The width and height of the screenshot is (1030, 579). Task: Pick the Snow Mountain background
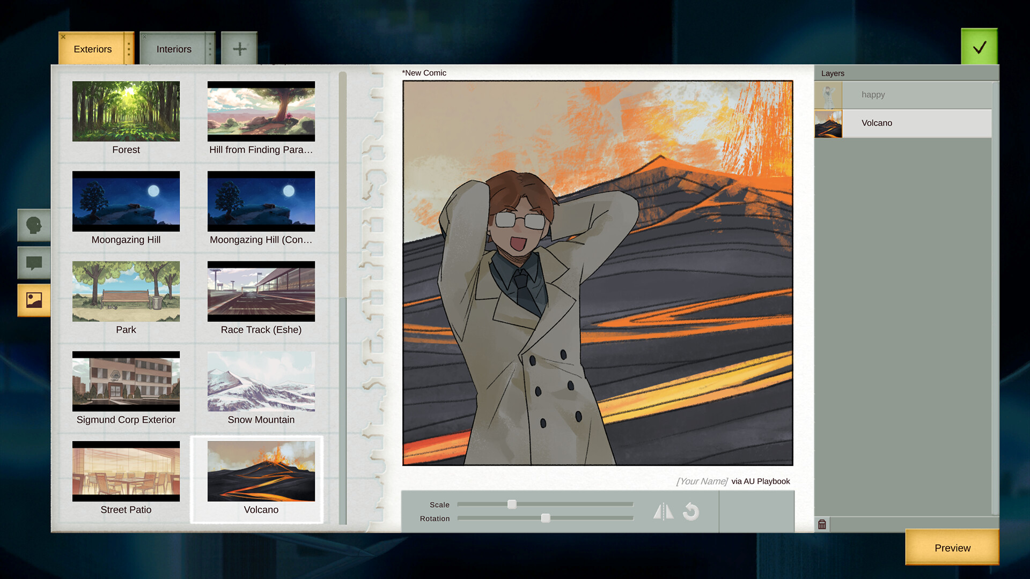(261, 382)
